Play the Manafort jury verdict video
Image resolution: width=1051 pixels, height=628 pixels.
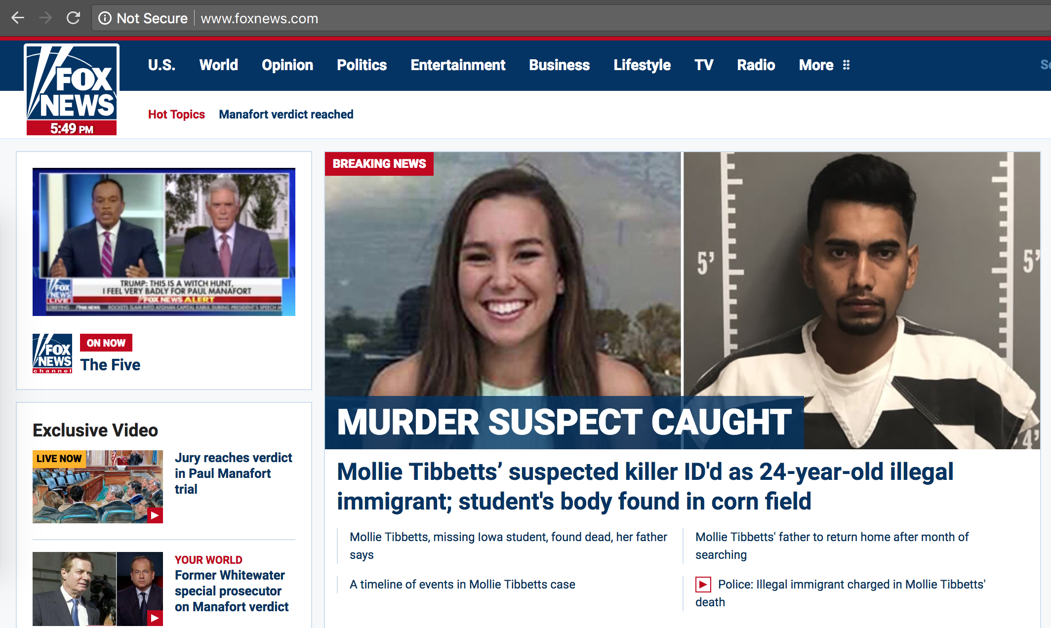point(155,515)
